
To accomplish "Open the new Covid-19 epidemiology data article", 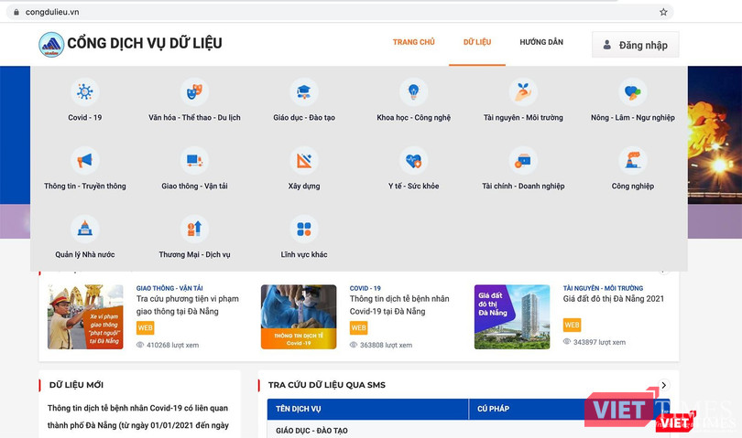I will pyautogui.click(x=137, y=416).
